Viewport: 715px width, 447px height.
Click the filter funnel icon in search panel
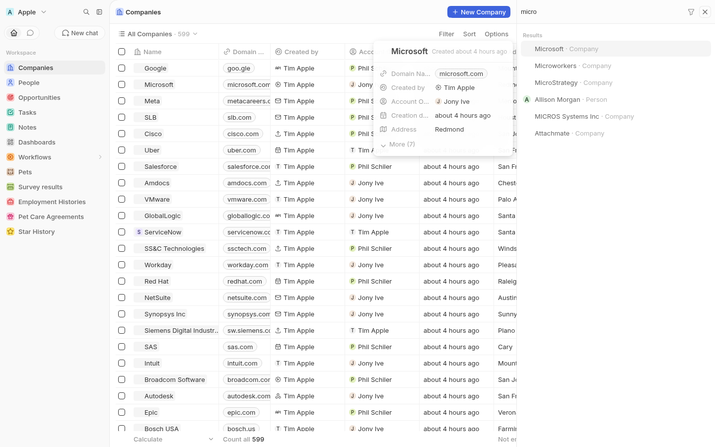691,12
